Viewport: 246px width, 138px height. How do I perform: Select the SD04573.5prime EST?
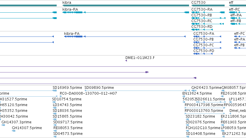(55, 137)
